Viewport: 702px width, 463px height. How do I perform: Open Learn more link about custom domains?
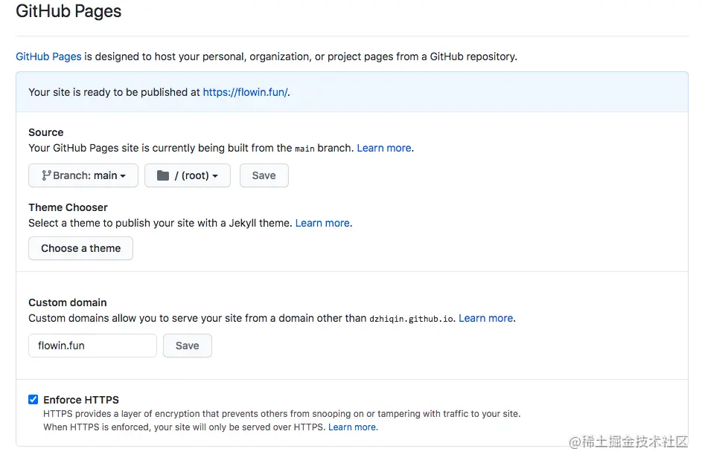point(485,318)
